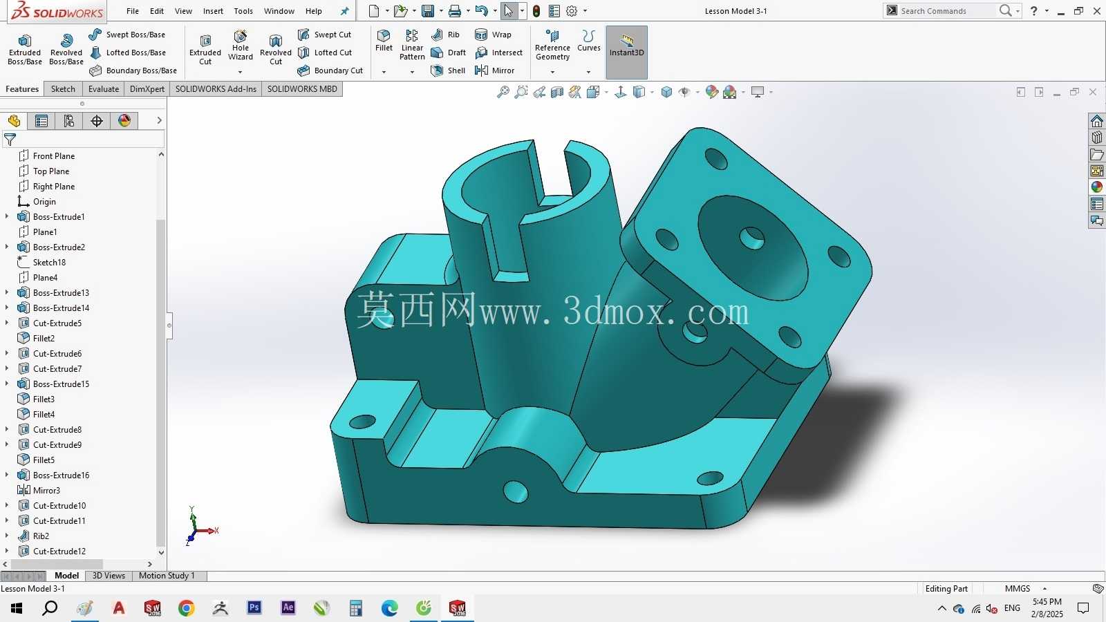The image size is (1106, 622).
Task: Open the Reference Geometry dropdown arrow
Action: point(552,72)
